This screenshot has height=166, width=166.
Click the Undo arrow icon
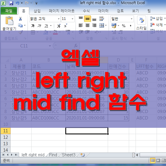(18, 3)
